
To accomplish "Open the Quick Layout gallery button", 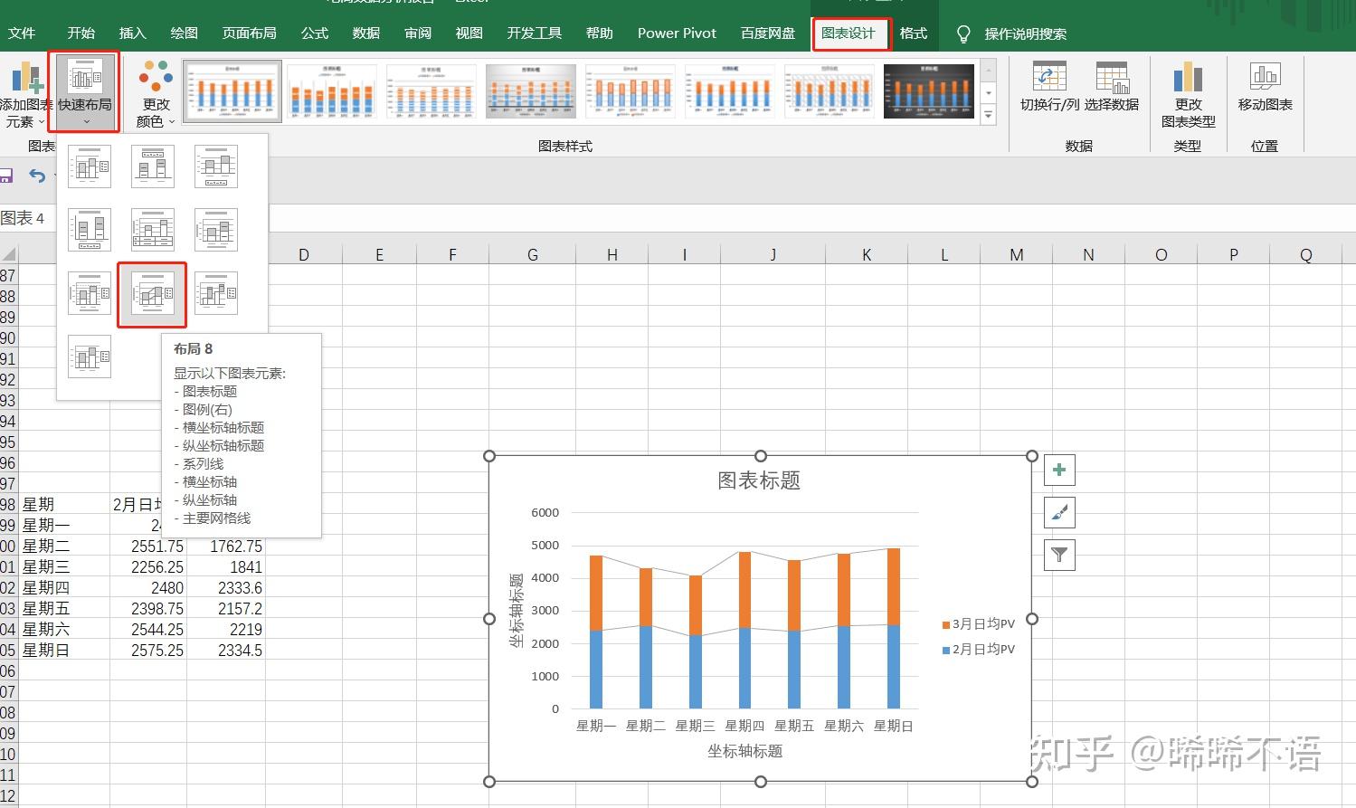I will [x=85, y=93].
